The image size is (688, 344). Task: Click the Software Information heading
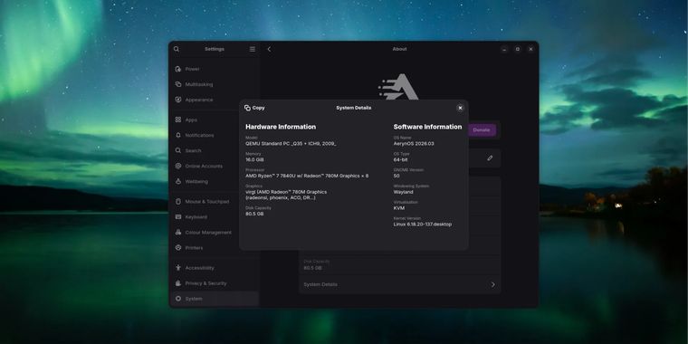pos(428,127)
